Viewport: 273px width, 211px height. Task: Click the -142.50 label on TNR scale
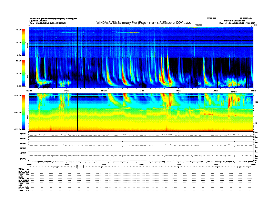pos(18,112)
